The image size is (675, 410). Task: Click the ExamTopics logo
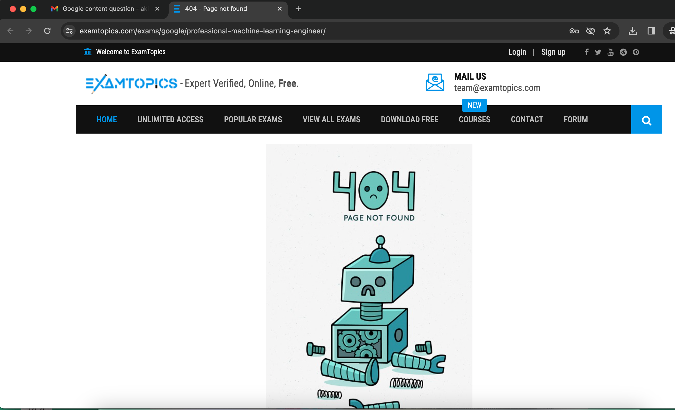click(131, 83)
